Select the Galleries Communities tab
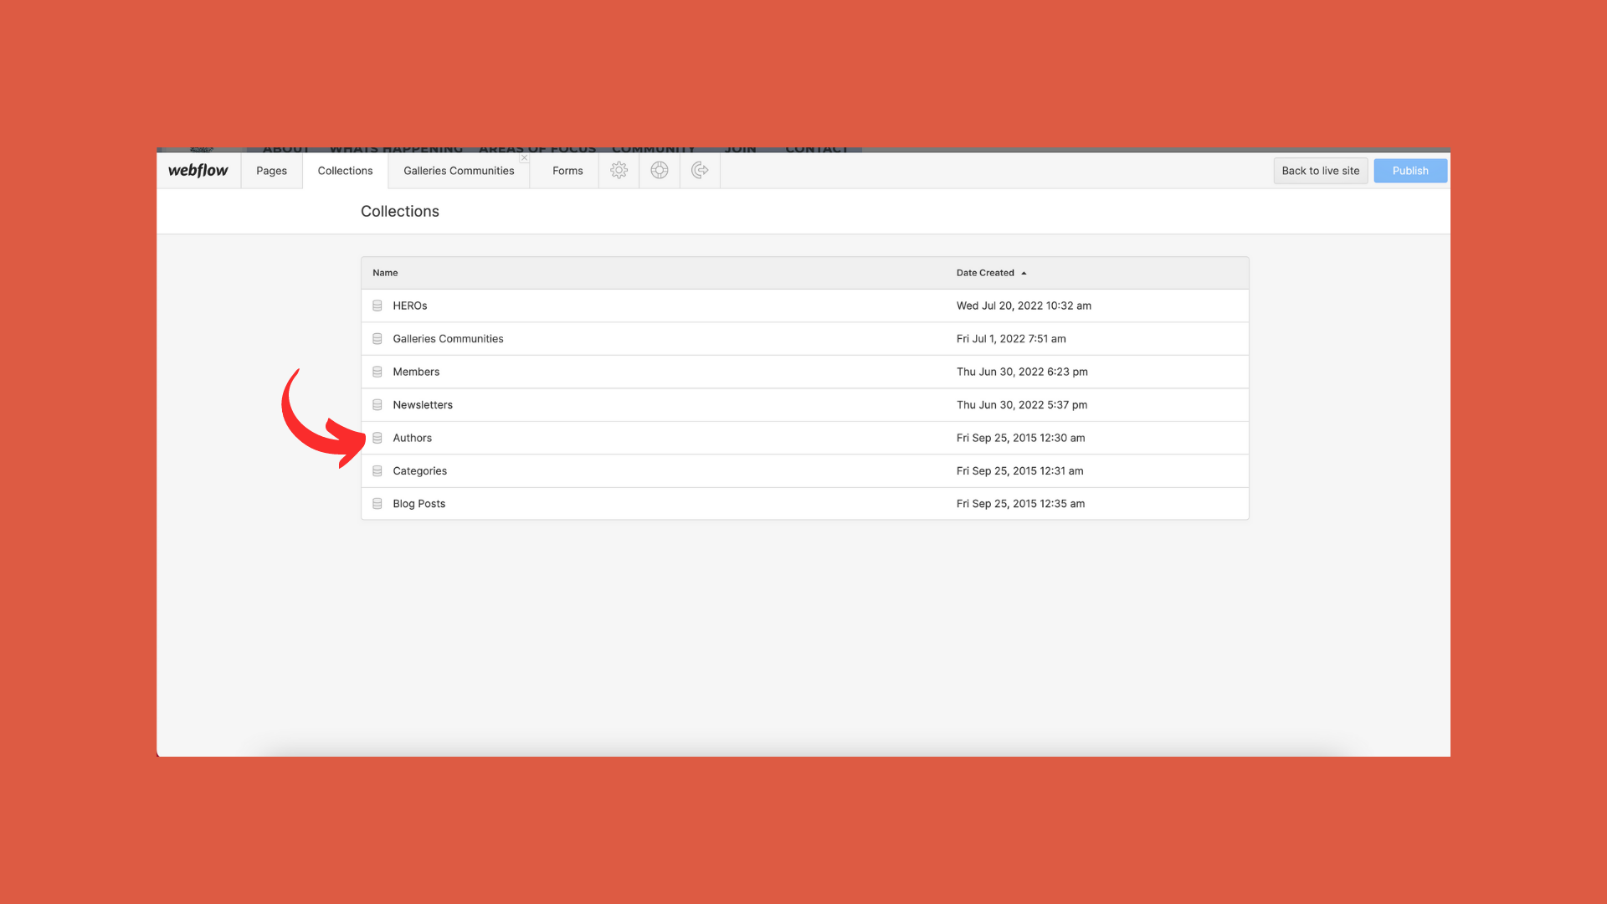 pyautogui.click(x=459, y=171)
